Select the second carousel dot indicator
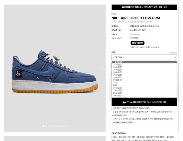183x141 pixels. [46, 126]
